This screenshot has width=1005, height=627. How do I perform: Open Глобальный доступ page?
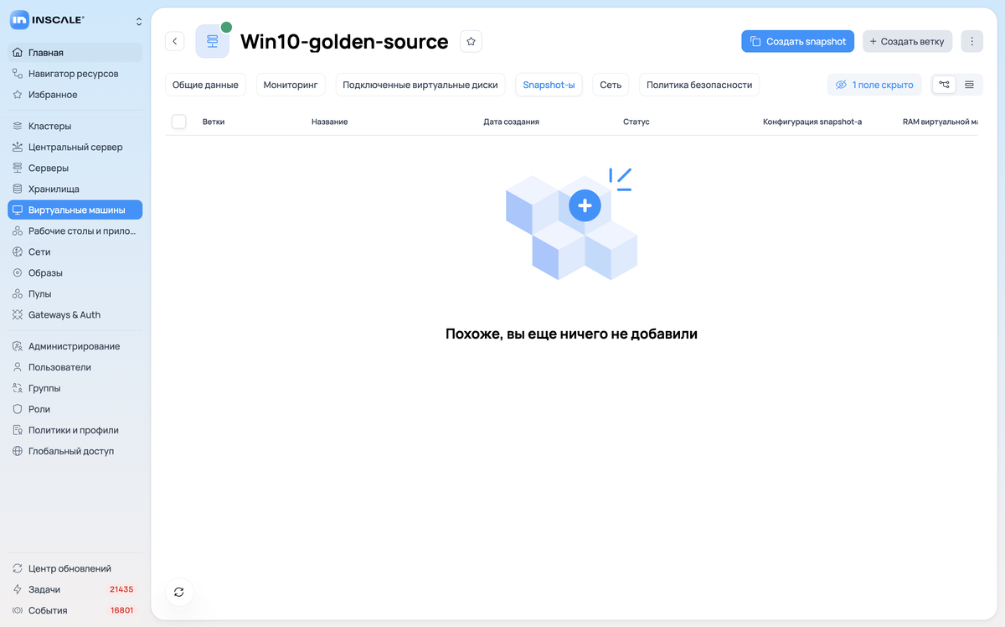click(75, 452)
